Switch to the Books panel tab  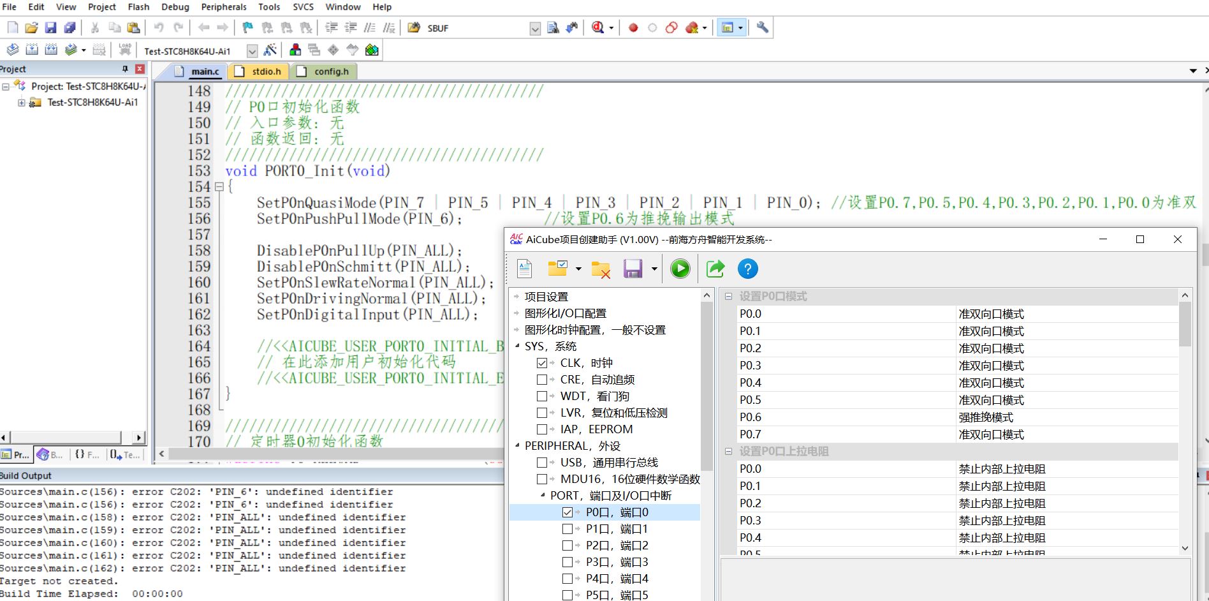point(50,454)
